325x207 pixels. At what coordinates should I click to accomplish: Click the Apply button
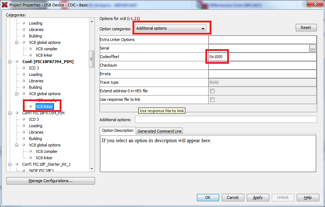pos(258,197)
